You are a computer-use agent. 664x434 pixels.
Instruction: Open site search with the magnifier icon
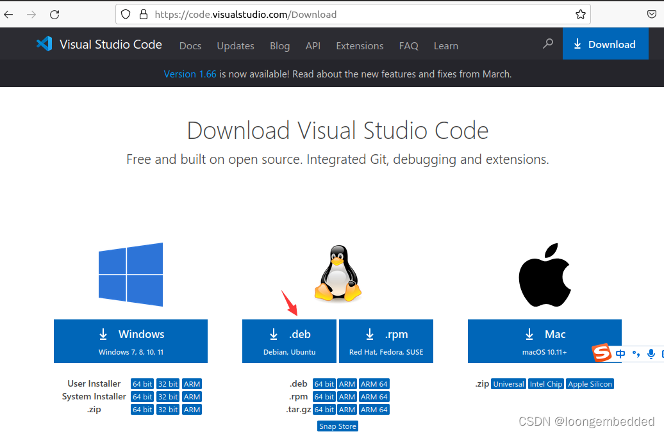pos(548,43)
